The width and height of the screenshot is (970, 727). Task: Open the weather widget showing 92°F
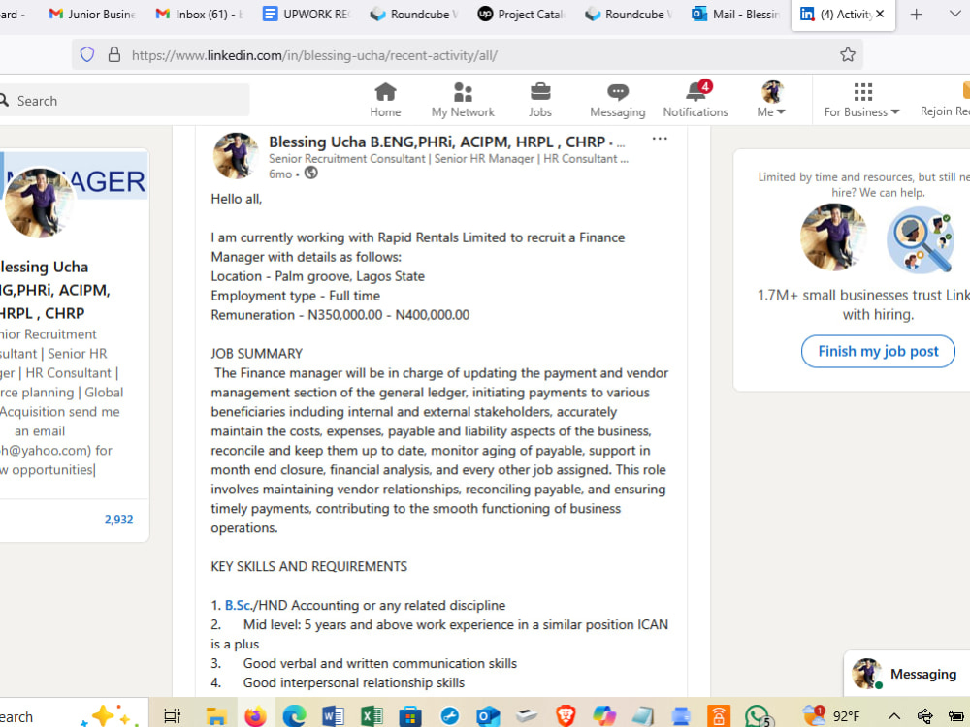[830, 715]
